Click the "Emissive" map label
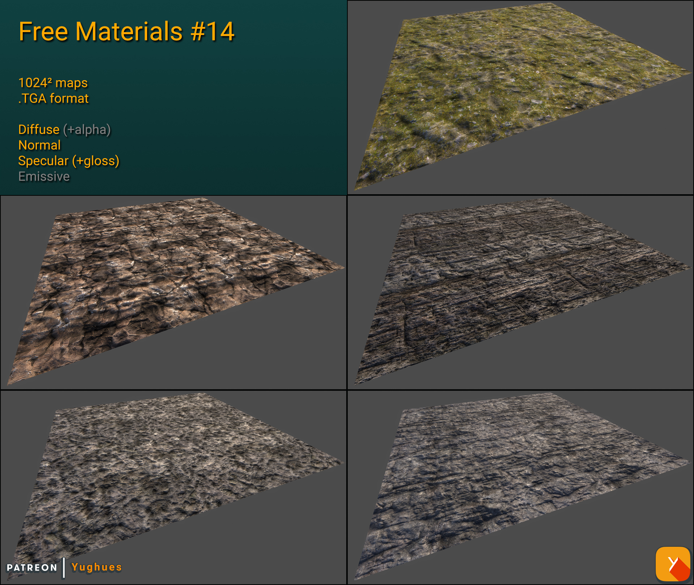Viewport: 694px width, 585px height. pos(44,177)
